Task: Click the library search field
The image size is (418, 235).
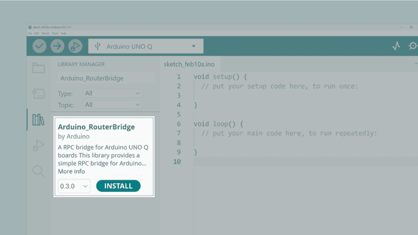Action: (106, 78)
